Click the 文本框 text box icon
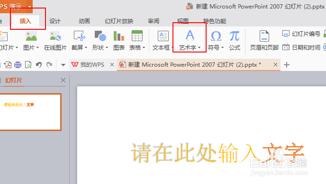Viewport: 326px width, 184px height. click(x=163, y=36)
